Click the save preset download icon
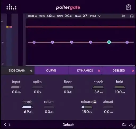The height and width of the screenshot is (129, 136). pyautogui.click(x=131, y=124)
